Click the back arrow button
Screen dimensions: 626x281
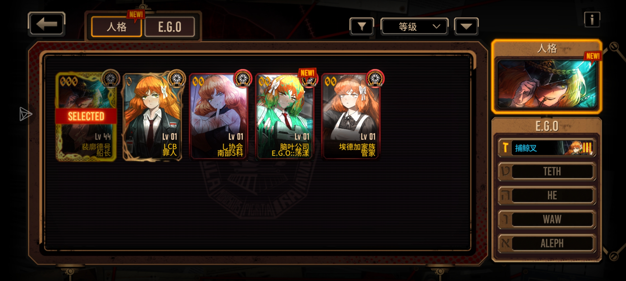(46, 24)
